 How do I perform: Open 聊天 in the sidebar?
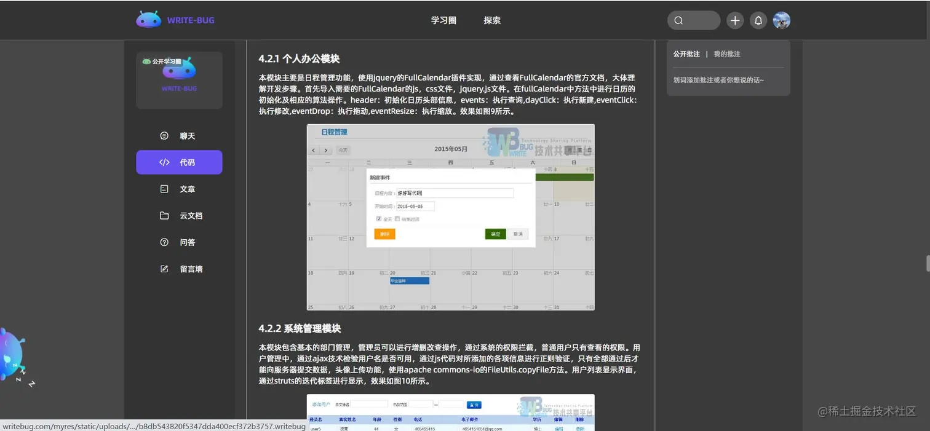(x=179, y=136)
